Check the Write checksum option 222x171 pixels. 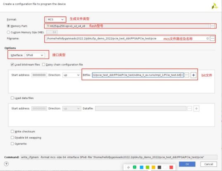[12, 131]
